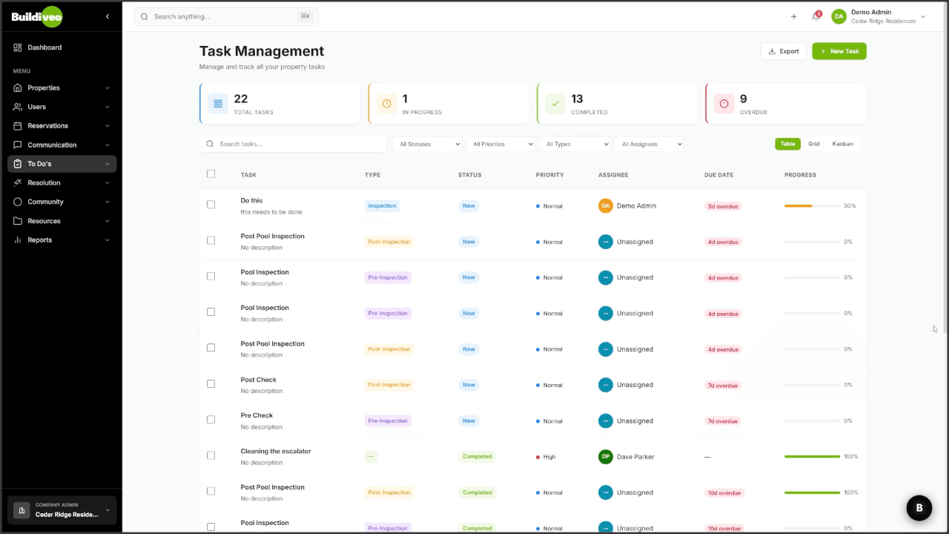This screenshot has height=534, width=949.
Task: Click the Completed checkmark icon card
Action: (x=555, y=104)
